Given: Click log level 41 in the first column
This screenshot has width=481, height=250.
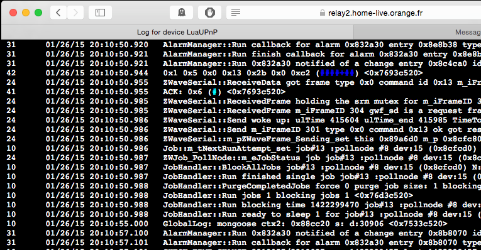Looking at the screenshot, I should (11, 92).
